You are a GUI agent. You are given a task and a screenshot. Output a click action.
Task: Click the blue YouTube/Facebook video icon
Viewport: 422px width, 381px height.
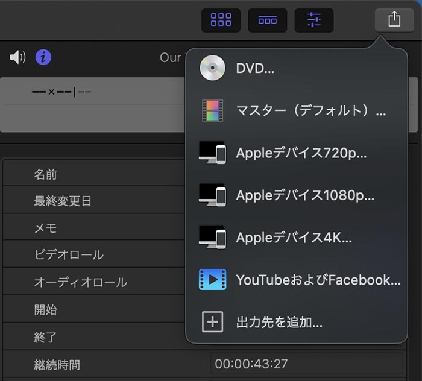tap(212, 280)
